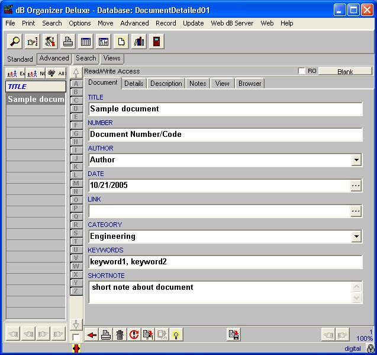The image size is (377, 355).
Task: Click the red double-arrow splitter icon
Action: pyautogui.click(x=76, y=348)
